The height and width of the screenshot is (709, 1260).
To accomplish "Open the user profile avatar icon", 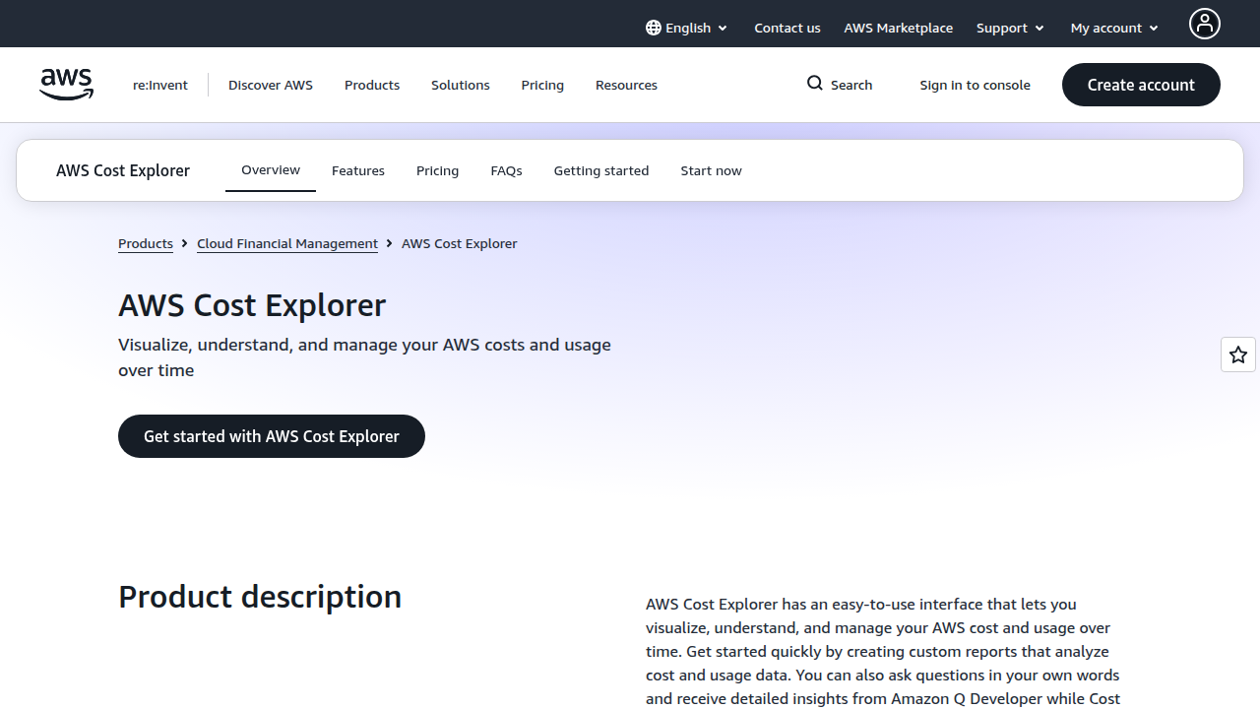I will tap(1204, 24).
